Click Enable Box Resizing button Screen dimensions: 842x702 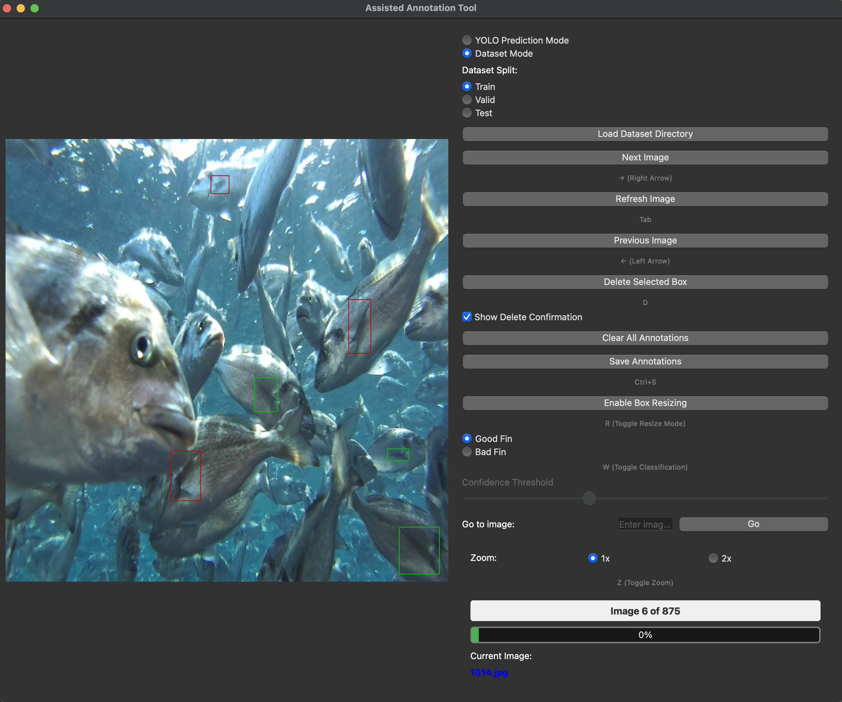645,403
